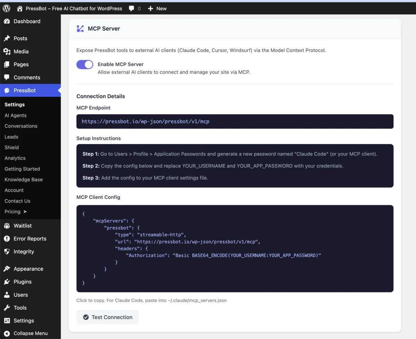
Task: Copy the MCP Client Config by clicking it
Action: click(235, 248)
